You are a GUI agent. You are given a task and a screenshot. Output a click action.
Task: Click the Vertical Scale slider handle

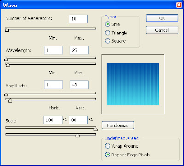coord(78,136)
